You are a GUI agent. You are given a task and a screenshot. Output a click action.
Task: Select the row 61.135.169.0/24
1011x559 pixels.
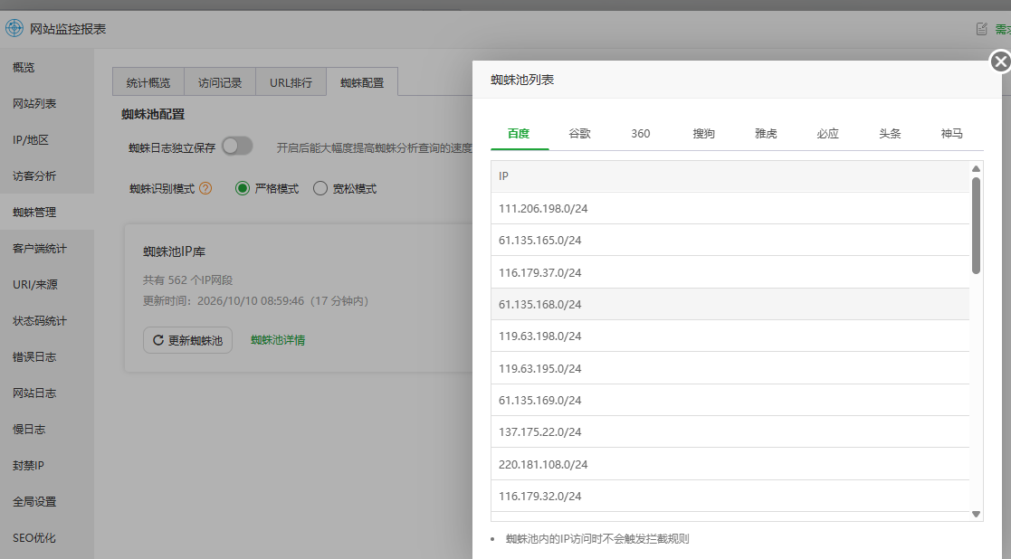pyautogui.click(x=730, y=400)
